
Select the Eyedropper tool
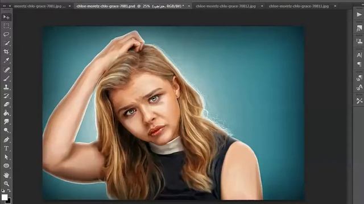(6, 60)
